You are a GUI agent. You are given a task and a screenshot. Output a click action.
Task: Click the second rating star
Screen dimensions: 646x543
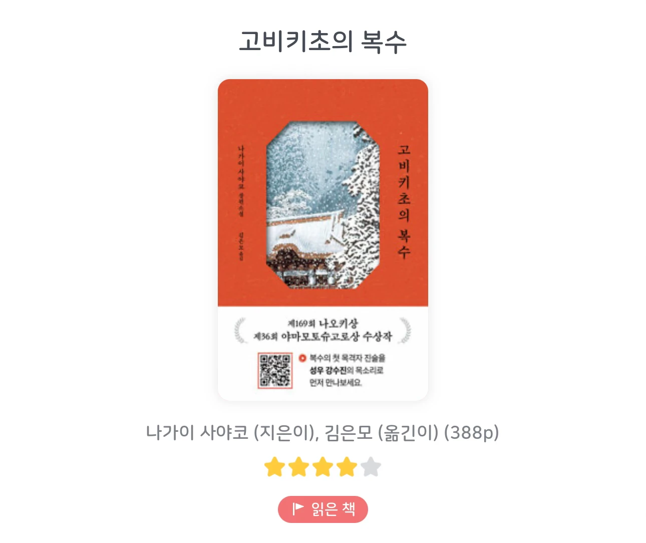pos(298,467)
